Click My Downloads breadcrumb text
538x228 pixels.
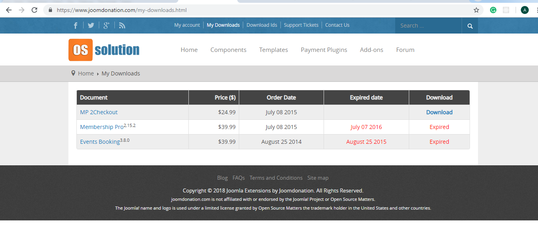pos(121,73)
